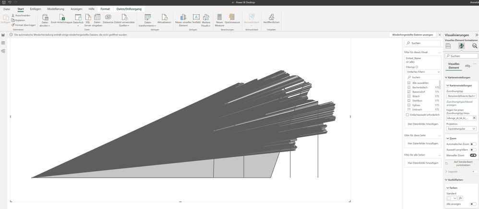This screenshot has width=479, height=209.
Task: Turn on Automatischer Zoom
Action: point(473,144)
